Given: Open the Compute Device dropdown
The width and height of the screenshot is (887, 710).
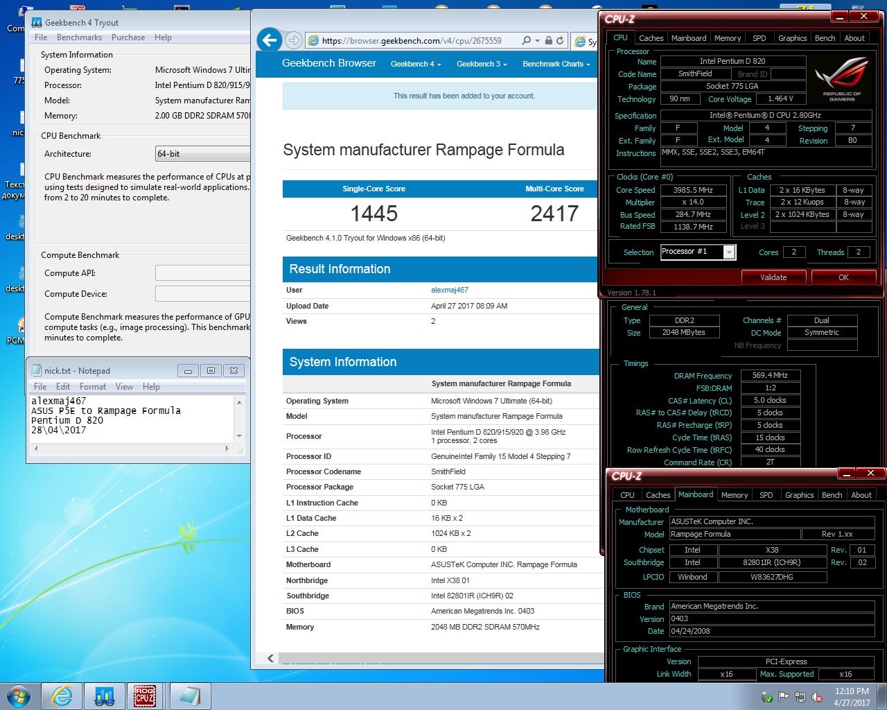Looking at the screenshot, I should tap(202, 294).
